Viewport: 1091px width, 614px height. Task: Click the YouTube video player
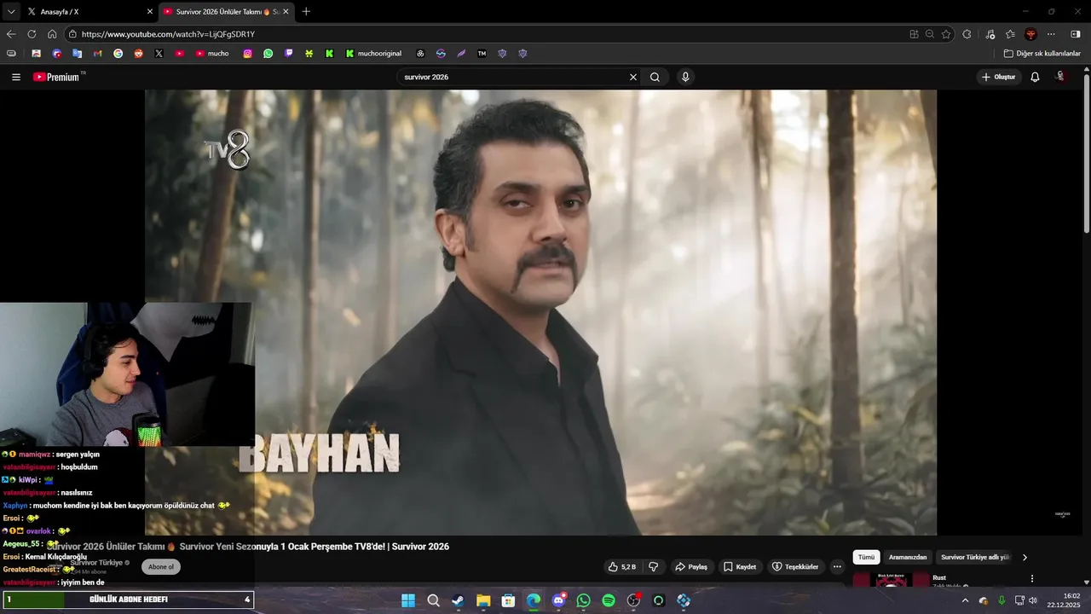coord(540,312)
